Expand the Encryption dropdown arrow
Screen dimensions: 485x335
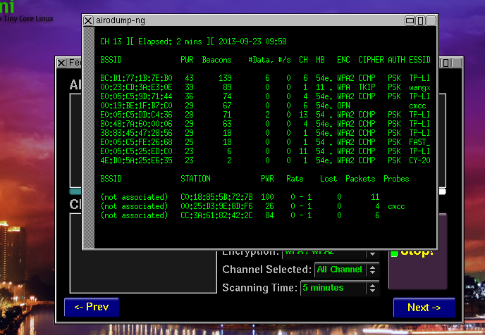[x=372, y=254]
